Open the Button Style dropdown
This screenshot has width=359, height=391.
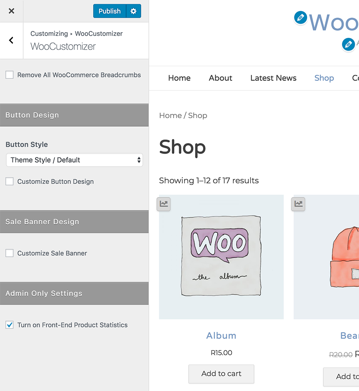[x=74, y=160]
